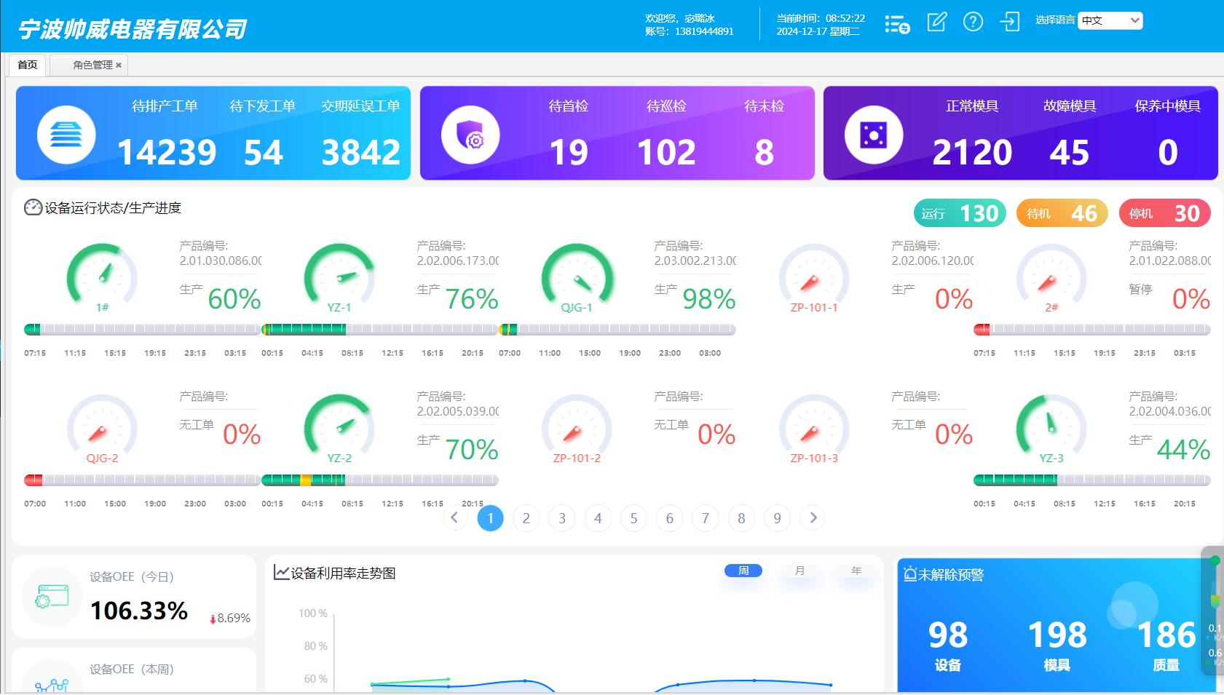Switch trend chart to 月 view
This screenshot has height=695, width=1224.
tap(799, 571)
